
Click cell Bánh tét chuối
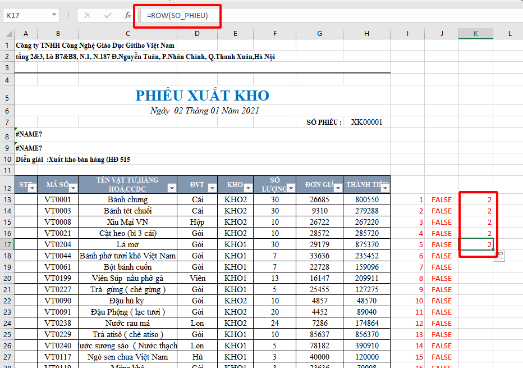point(128,211)
